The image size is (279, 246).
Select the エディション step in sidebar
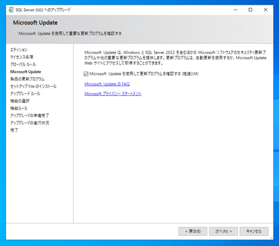(19, 49)
